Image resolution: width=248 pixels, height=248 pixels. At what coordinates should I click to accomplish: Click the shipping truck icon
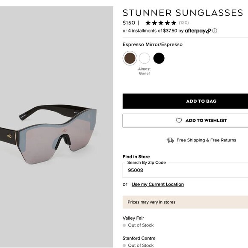170,140
